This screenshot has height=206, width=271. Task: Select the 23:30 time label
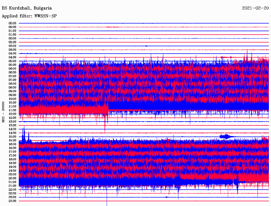click(x=12, y=201)
